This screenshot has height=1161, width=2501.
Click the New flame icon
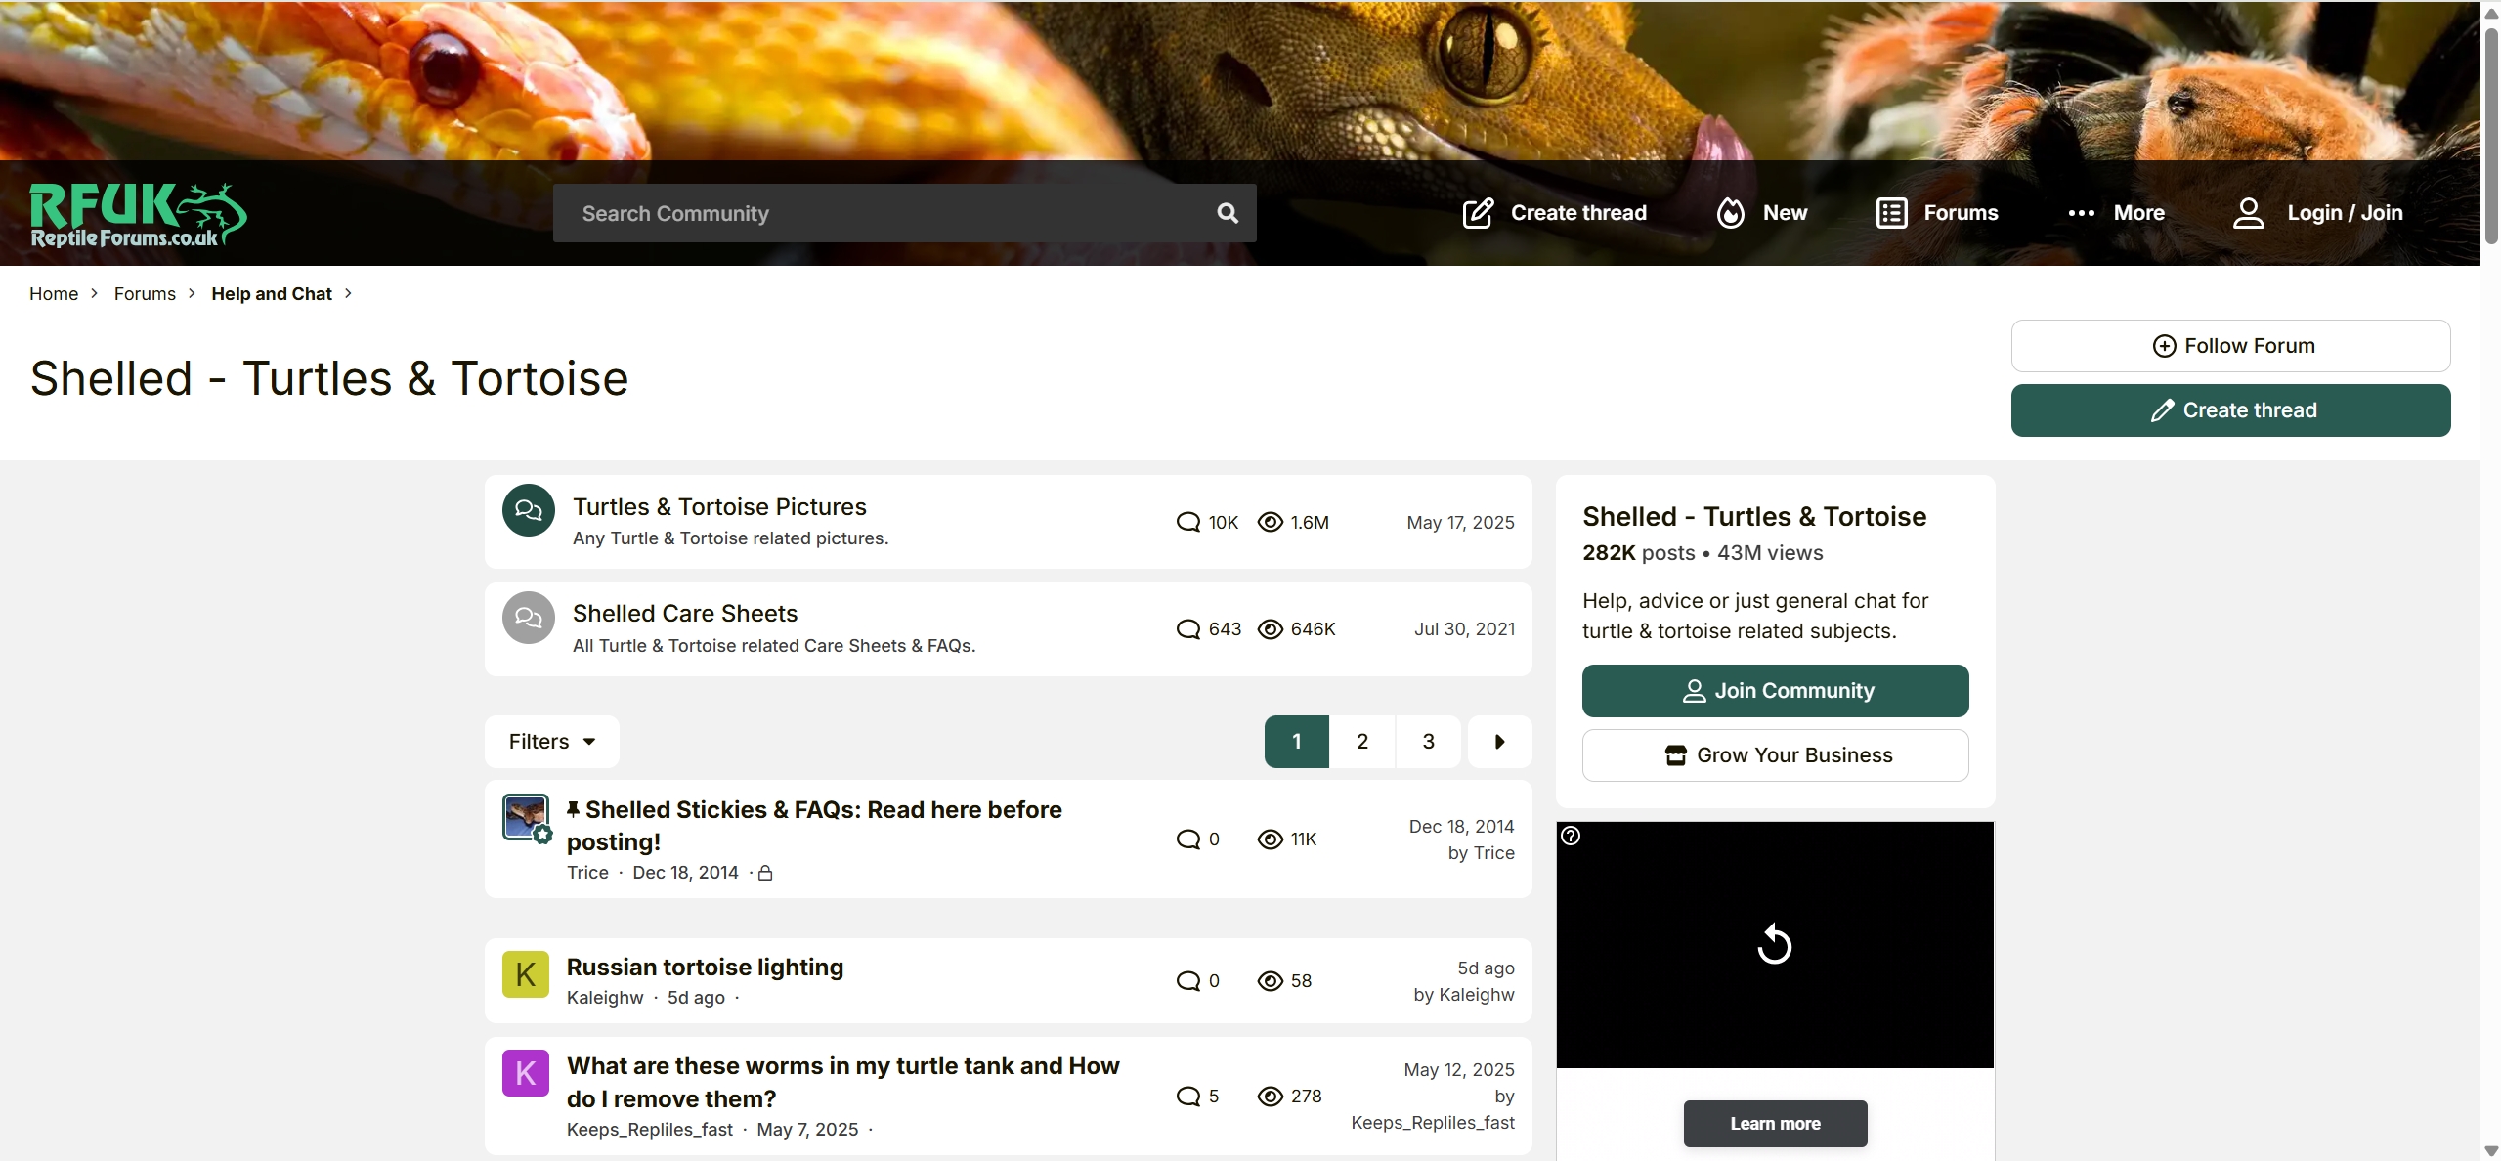tap(1730, 212)
